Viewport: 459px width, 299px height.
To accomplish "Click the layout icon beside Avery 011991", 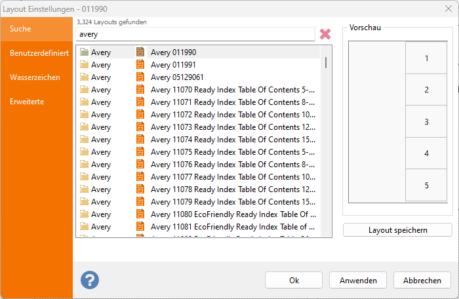I will pos(140,65).
